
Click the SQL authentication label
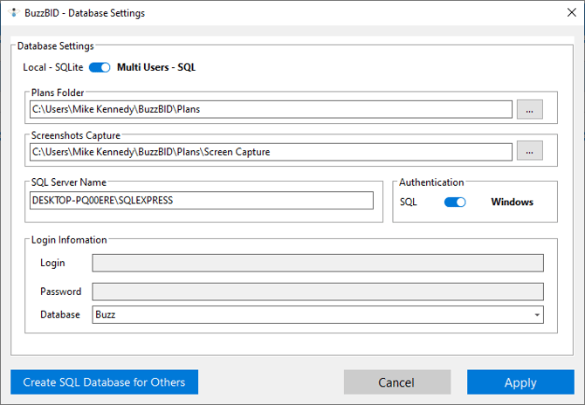(x=409, y=202)
